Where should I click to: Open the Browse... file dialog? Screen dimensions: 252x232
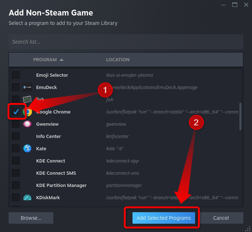point(31,218)
